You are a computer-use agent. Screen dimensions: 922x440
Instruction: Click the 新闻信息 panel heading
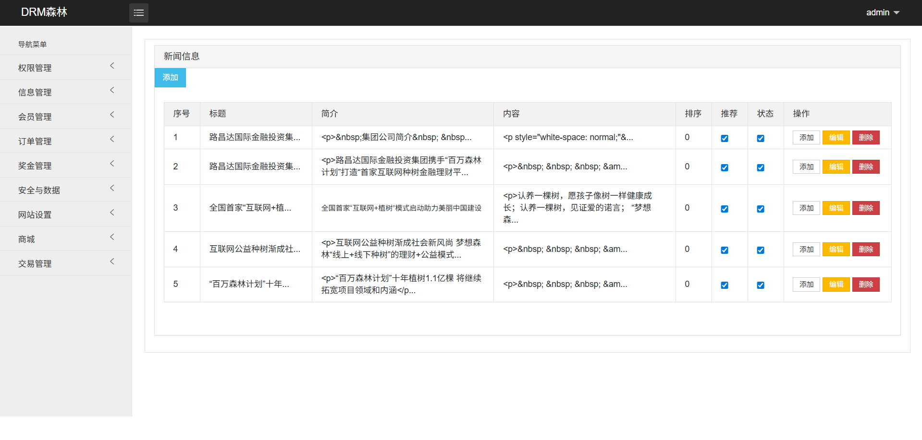(x=182, y=56)
